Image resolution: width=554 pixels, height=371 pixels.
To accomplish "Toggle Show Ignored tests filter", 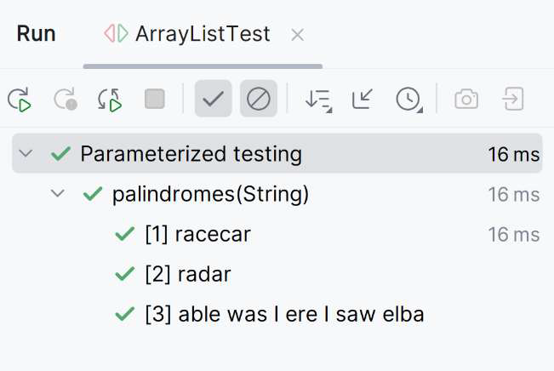I will [x=259, y=99].
